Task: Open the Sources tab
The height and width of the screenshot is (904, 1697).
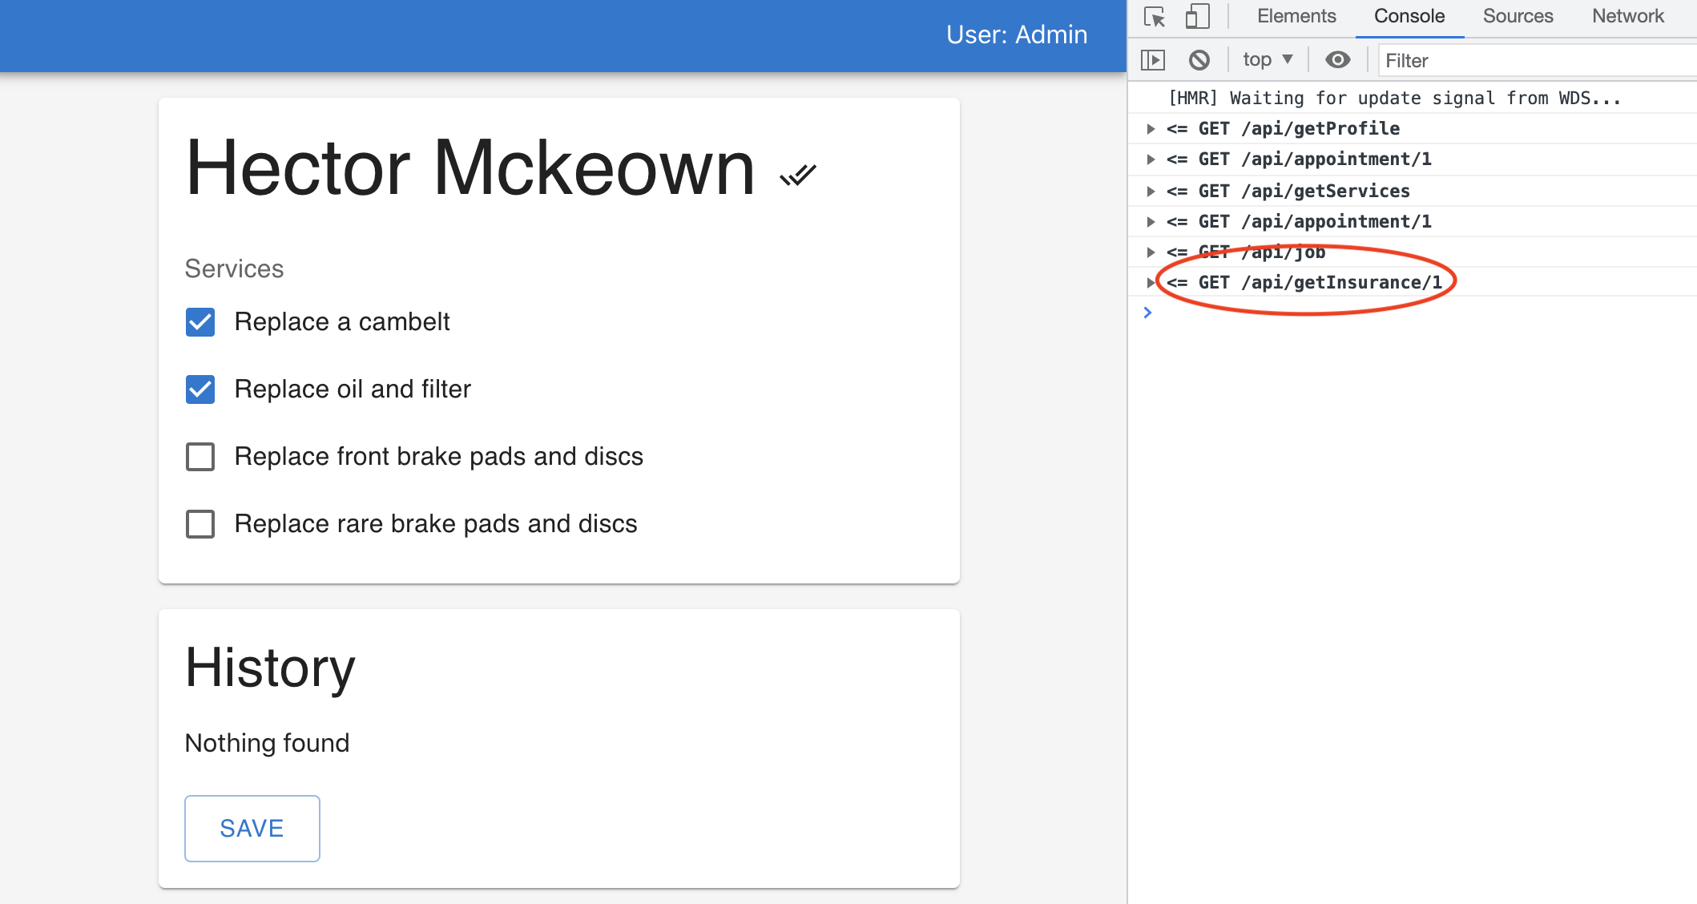Action: point(1517,17)
